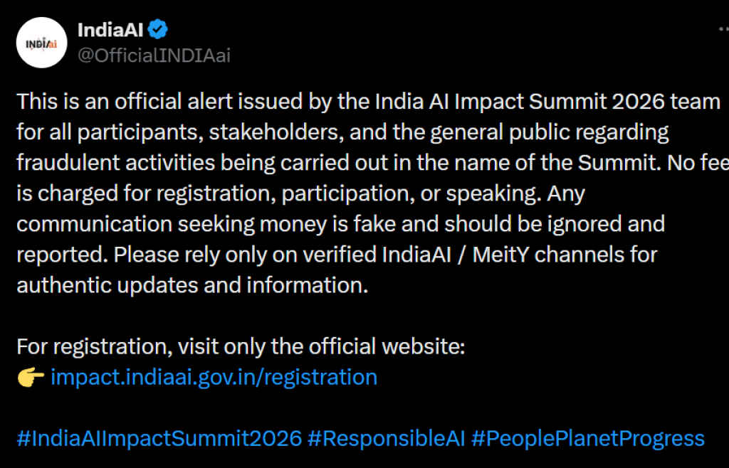Open the @OfficialINDIAai handle

click(154, 55)
